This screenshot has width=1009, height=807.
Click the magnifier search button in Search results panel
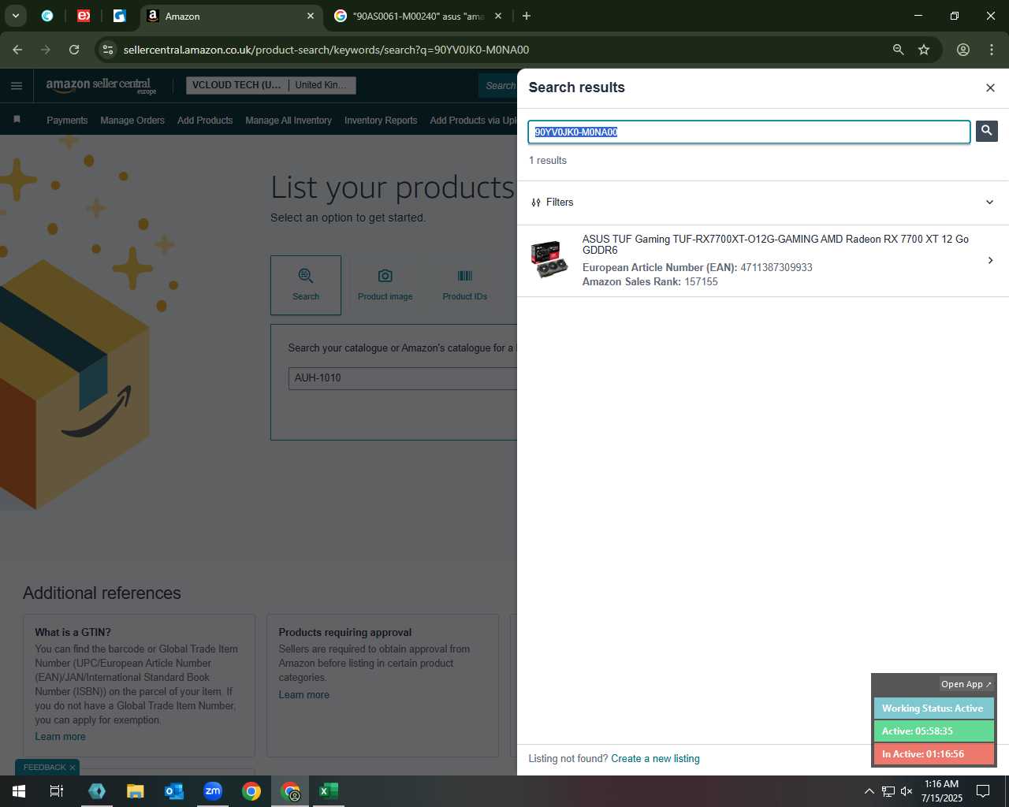pyautogui.click(x=986, y=131)
